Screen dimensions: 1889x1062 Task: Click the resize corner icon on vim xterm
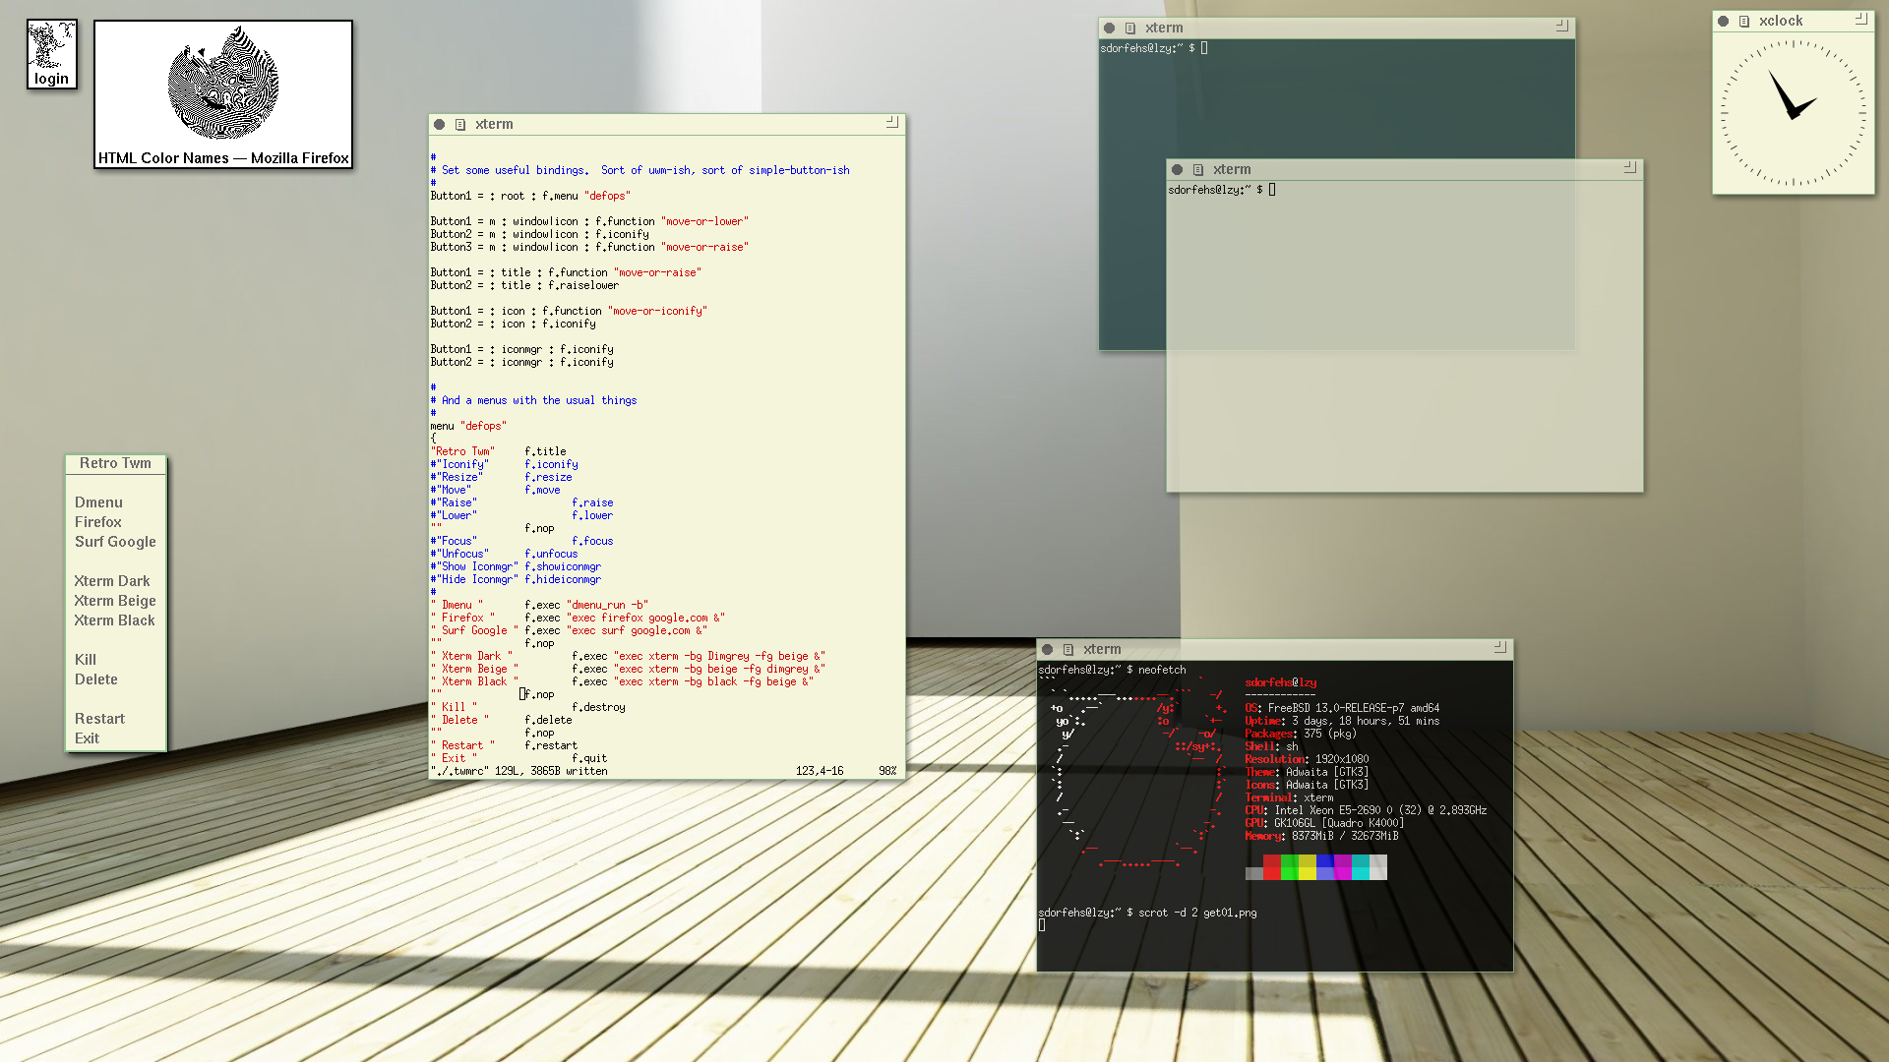click(x=892, y=122)
